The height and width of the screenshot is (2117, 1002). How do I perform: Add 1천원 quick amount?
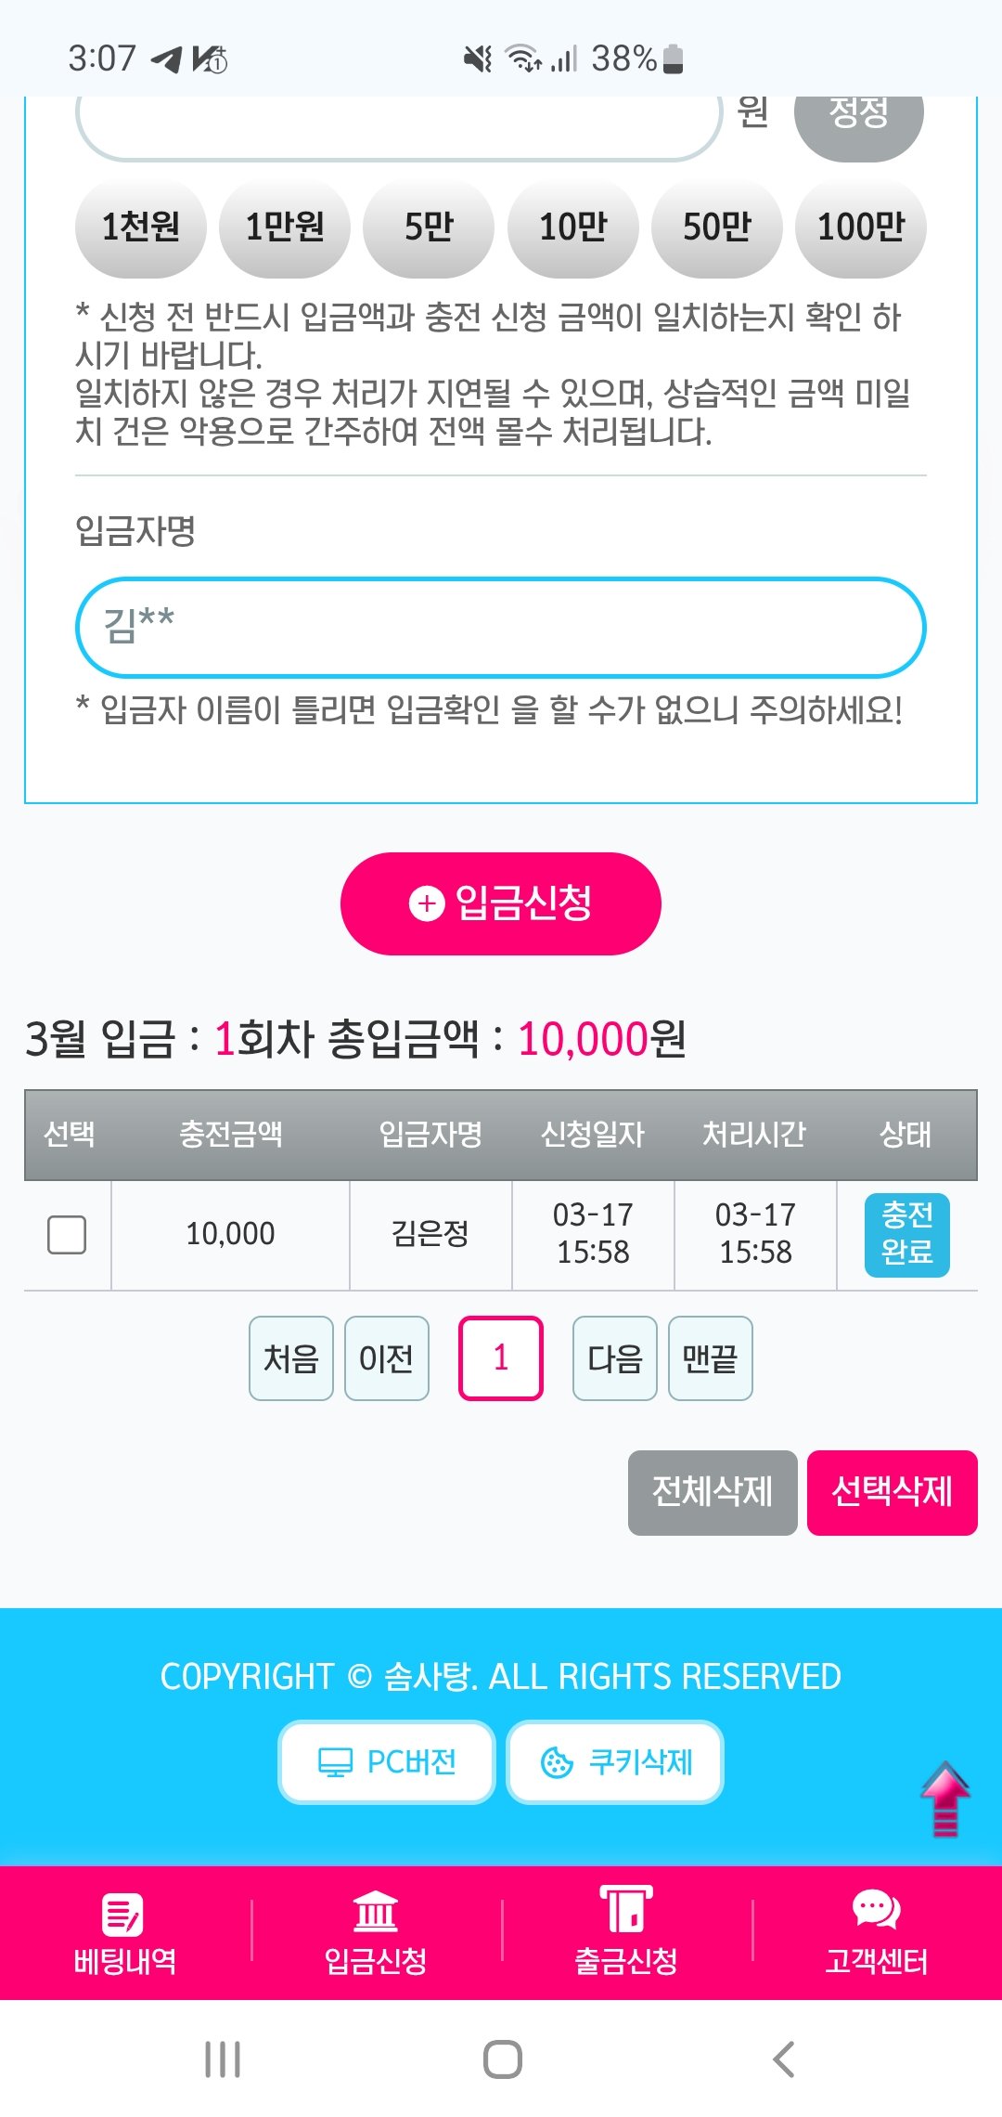140,227
